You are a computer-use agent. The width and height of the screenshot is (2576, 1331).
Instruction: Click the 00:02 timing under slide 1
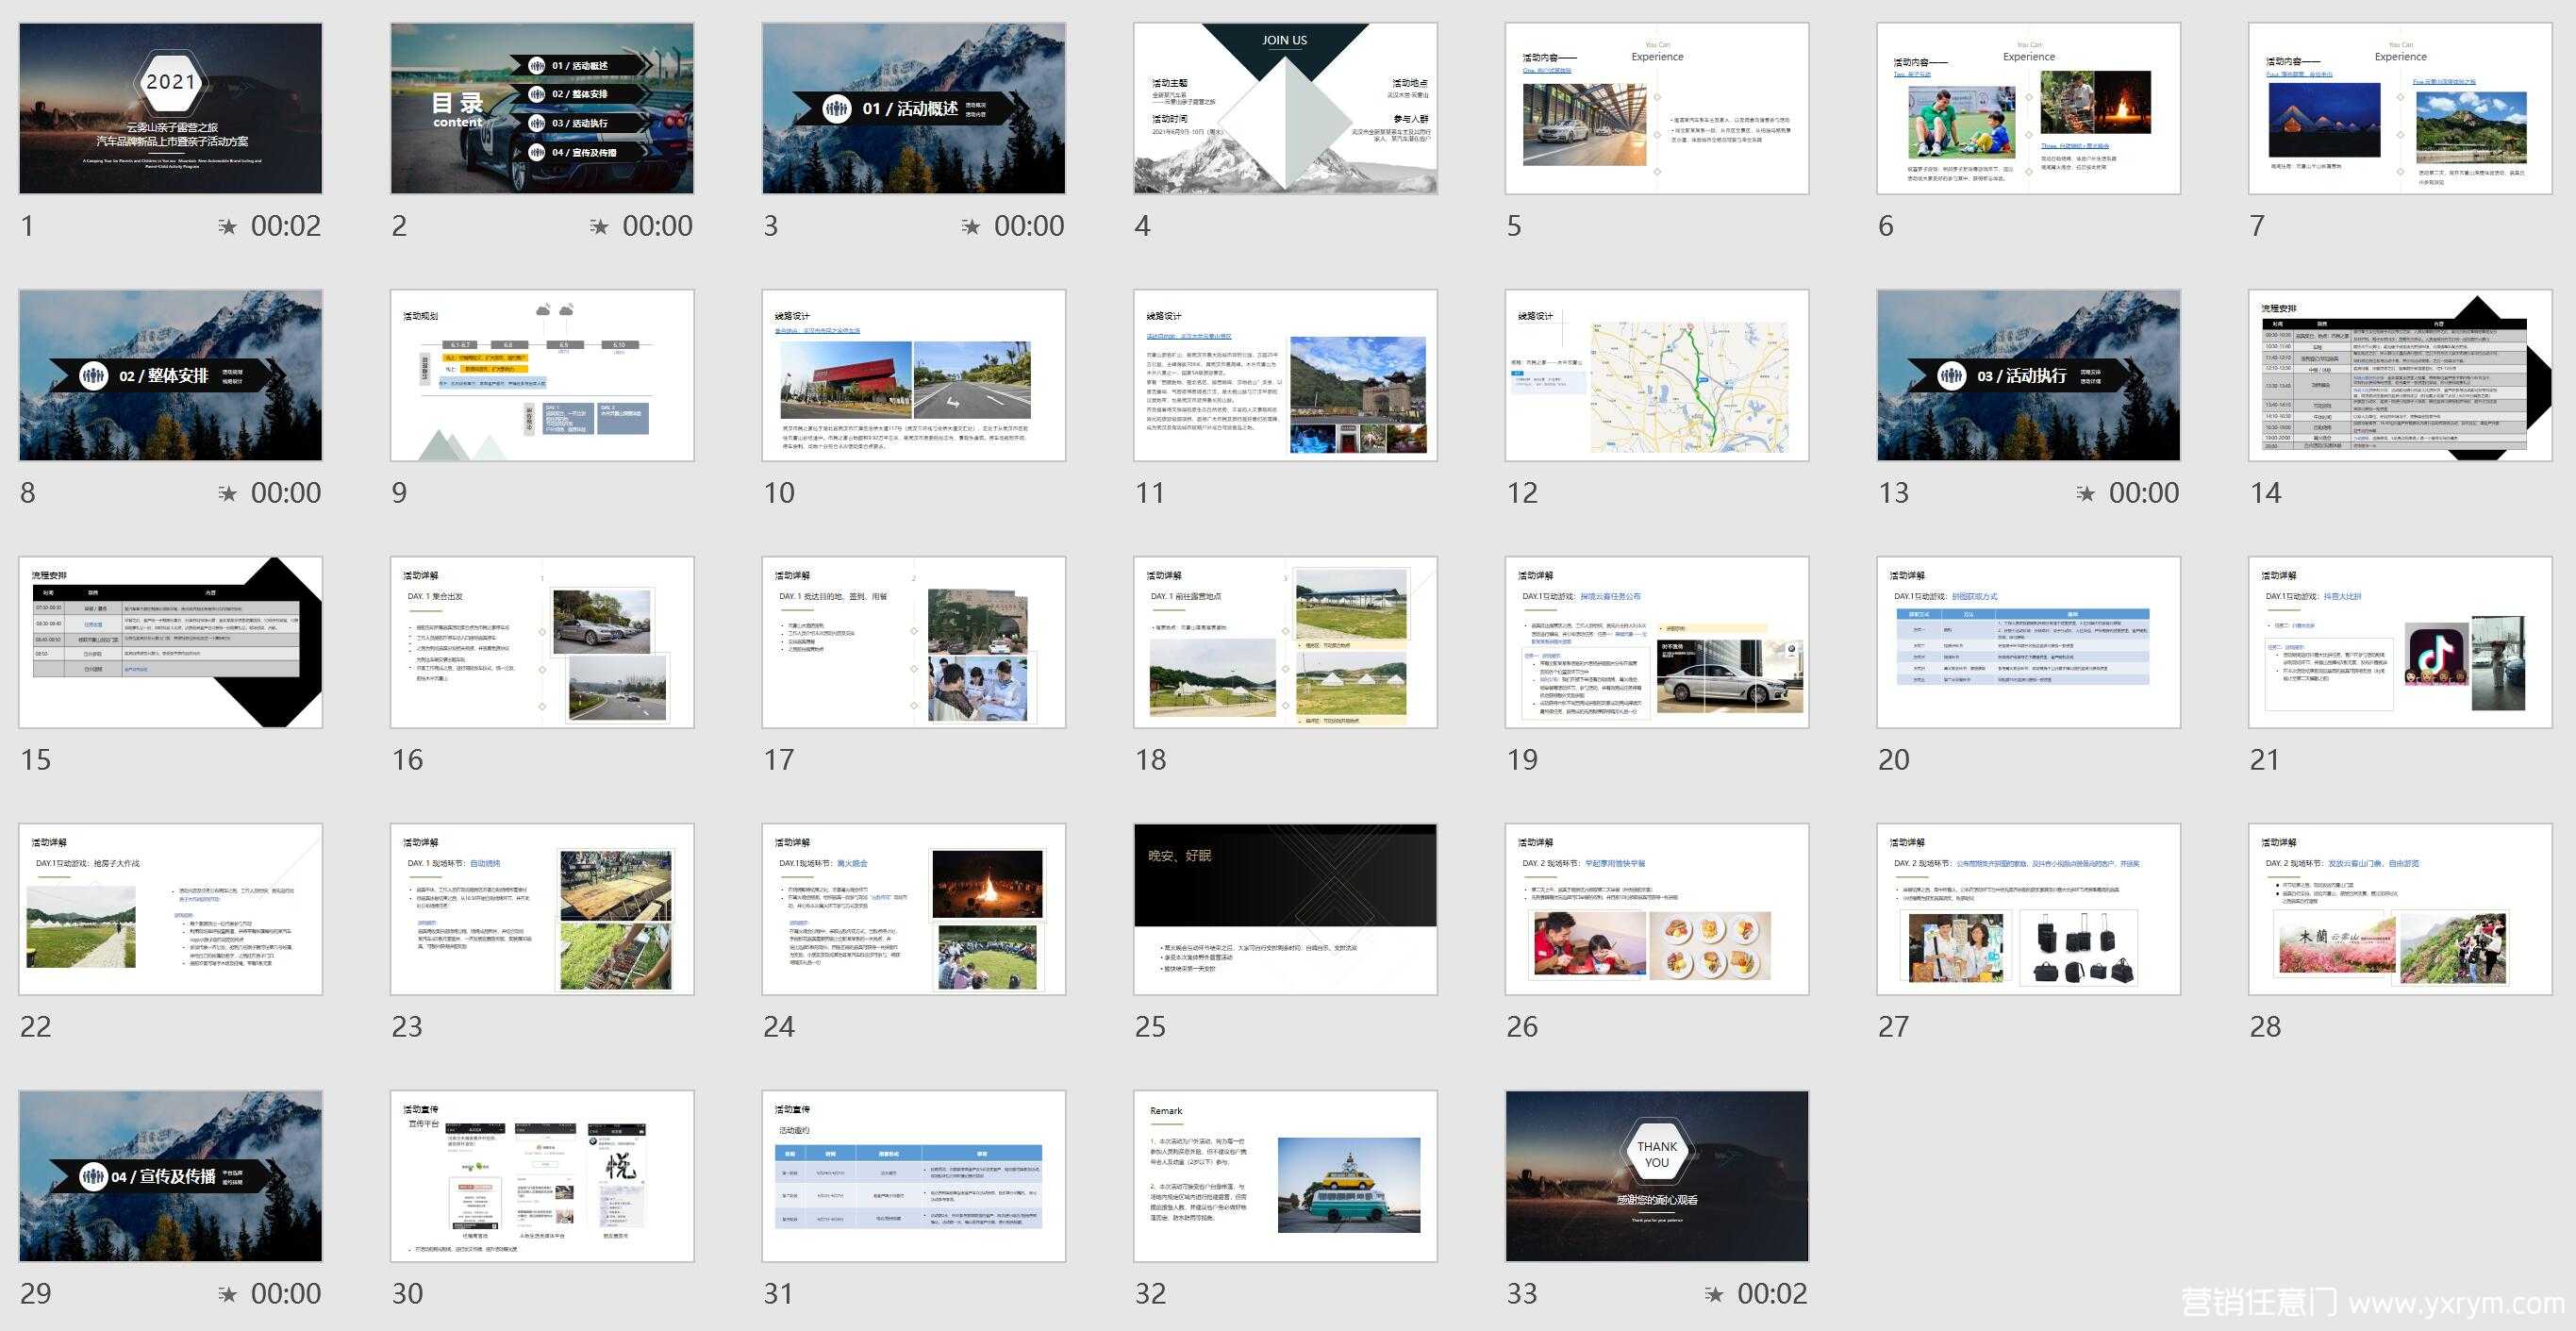pos(286,227)
